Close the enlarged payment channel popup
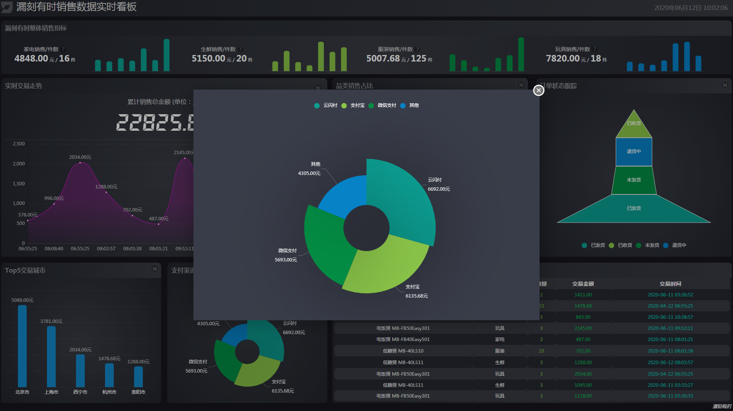 click(x=538, y=90)
